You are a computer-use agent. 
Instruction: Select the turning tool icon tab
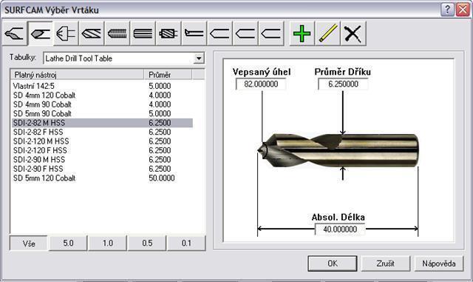[x=15, y=33]
